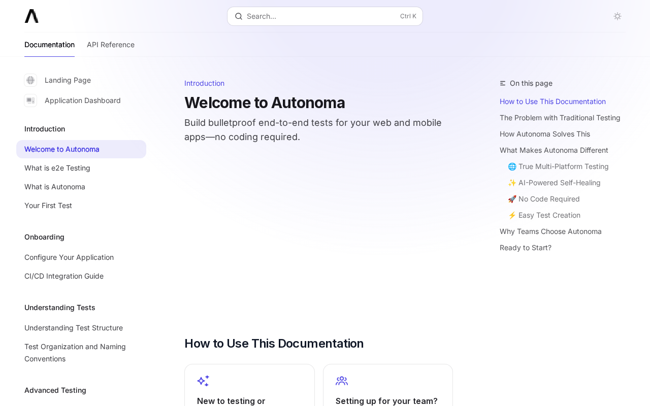Focus the Search input field
The width and height of the screenshot is (650, 406).
pyautogui.click(x=325, y=16)
